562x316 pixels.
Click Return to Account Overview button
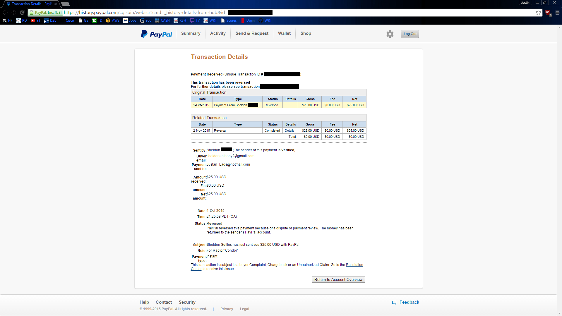(338, 280)
